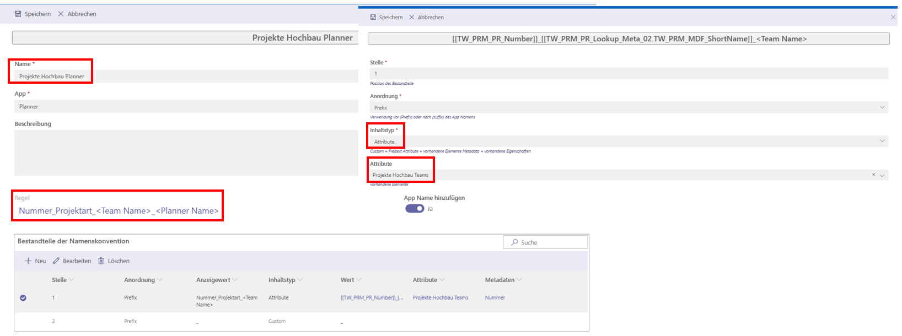The height and width of the screenshot is (336, 902).
Task: Click the trash Löschen icon
Action: [101, 261]
